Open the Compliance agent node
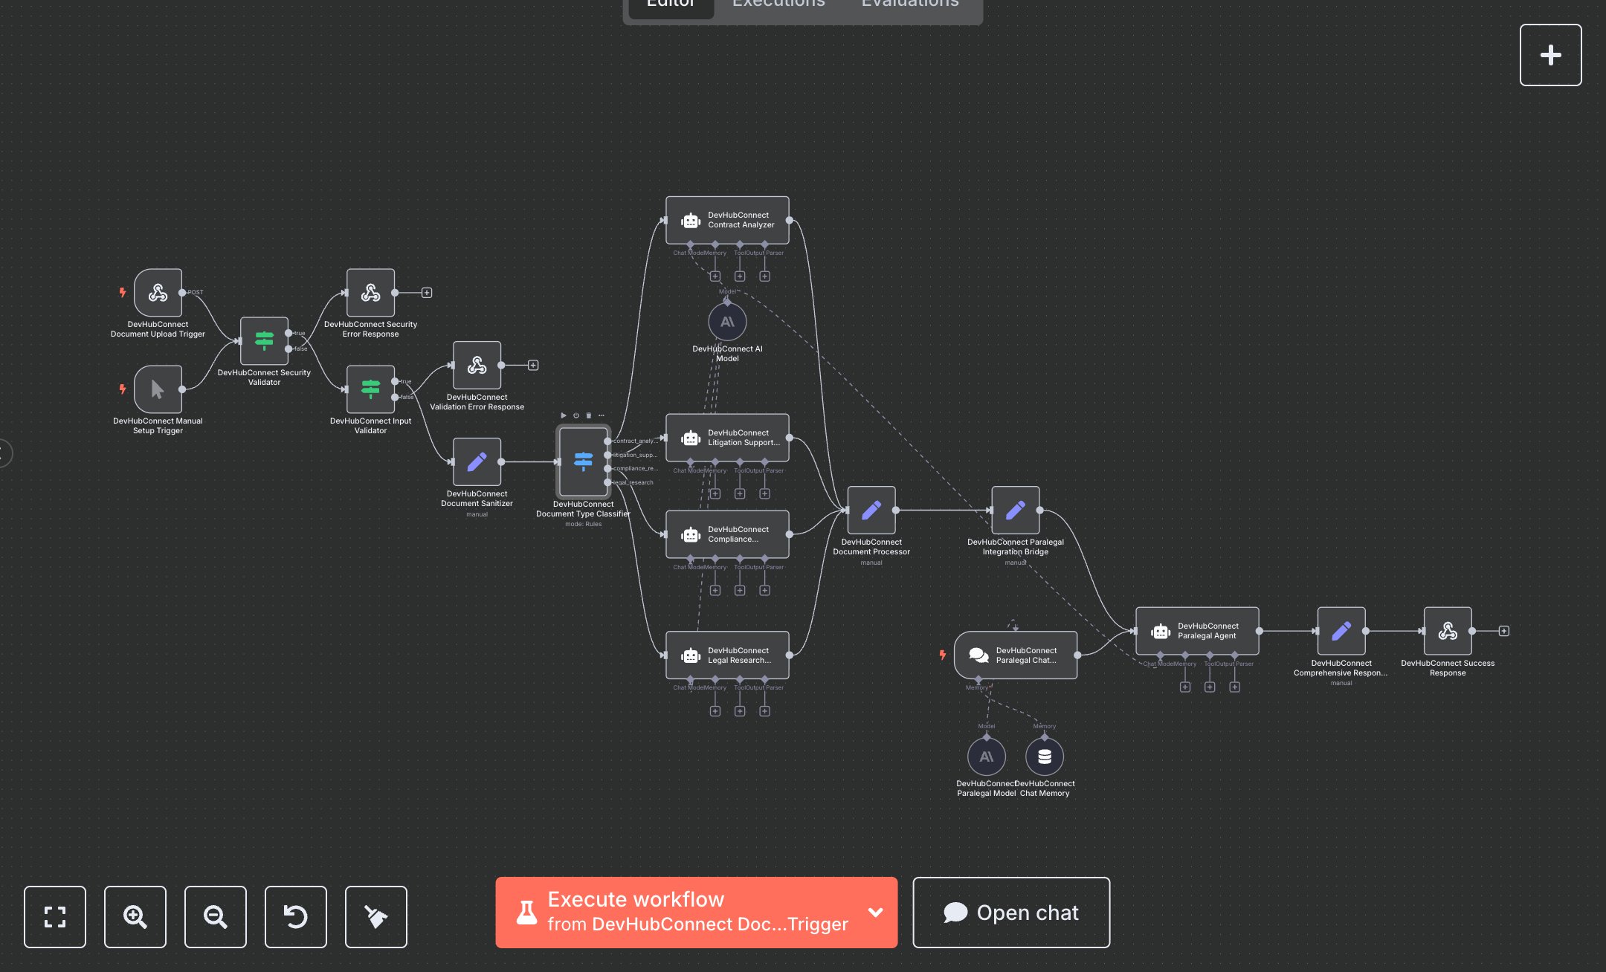Image resolution: width=1606 pixels, height=972 pixels. click(727, 534)
